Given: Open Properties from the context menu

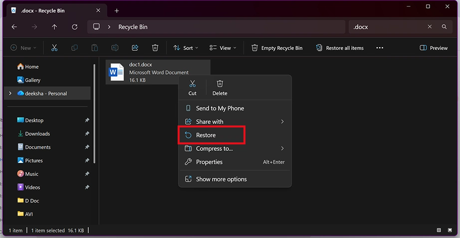Looking at the screenshot, I should click(x=235, y=162).
